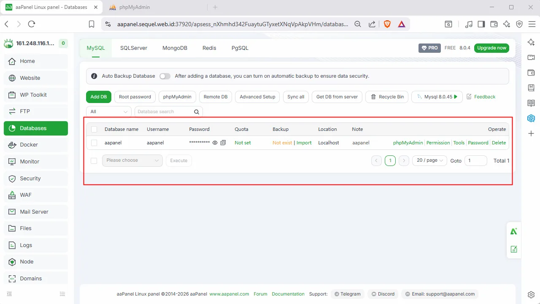Click the green A+ floating icon
The height and width of the screenshot is (304, 540).
(x=514, y=231)
